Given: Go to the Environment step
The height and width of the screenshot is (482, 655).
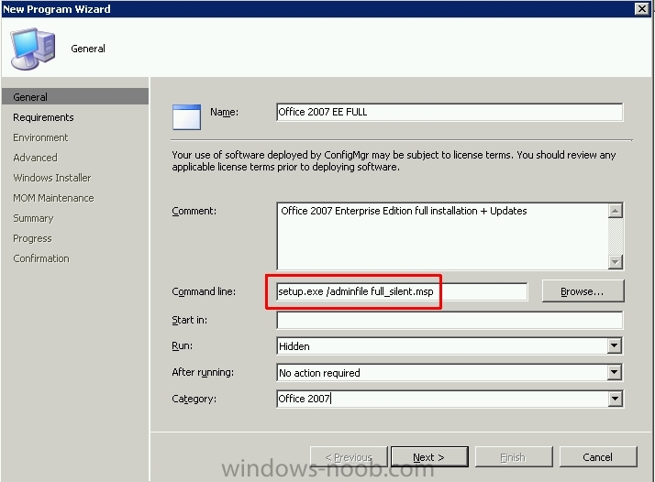Looking at the screenshot, I should 40,137.
